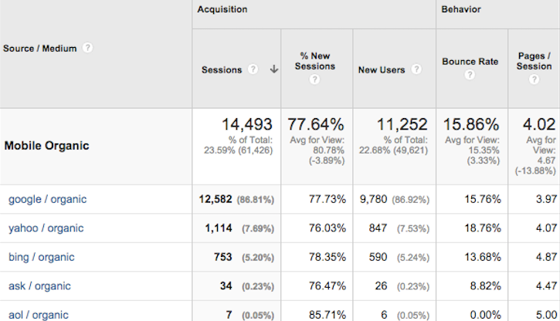Click bing bounce rate 13.68%
The image size is (560, 321).
point(483,257)
